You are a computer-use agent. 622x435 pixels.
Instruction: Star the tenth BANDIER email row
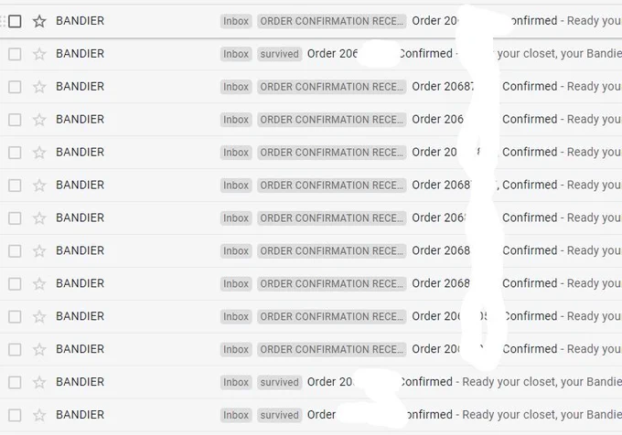(x=39, y=317)
